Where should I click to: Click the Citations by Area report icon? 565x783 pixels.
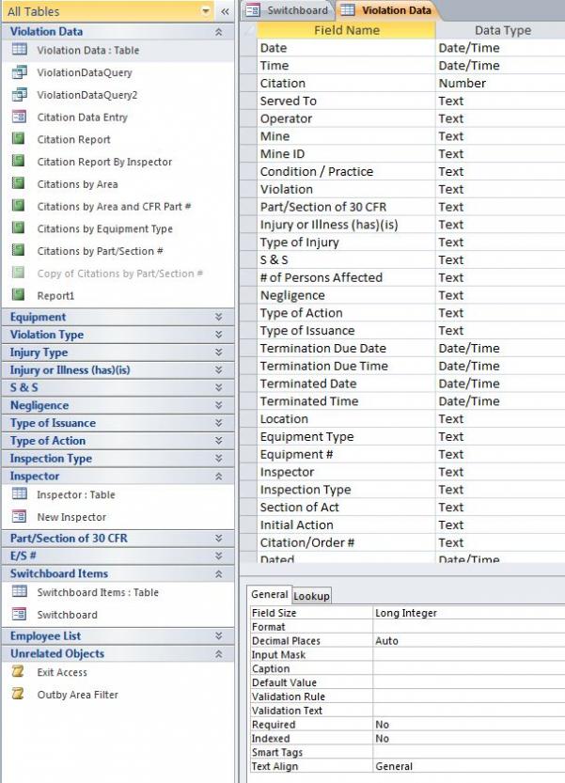[x=19, y=183]
